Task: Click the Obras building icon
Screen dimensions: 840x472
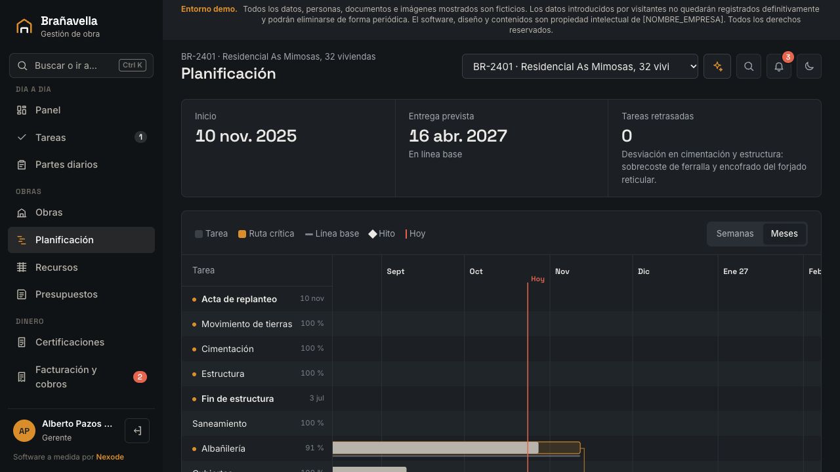Action: (x=22, y=212)
